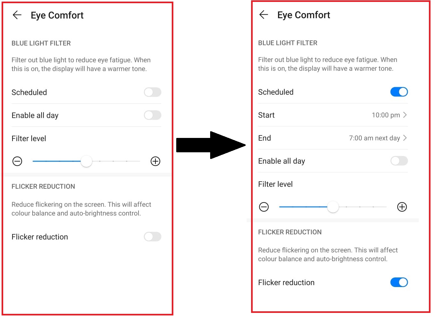Enable Flicker reduction switch on left screen
The width and height of the screenshot is (435, 318).
pyautogui.click(x=153, y=237)
